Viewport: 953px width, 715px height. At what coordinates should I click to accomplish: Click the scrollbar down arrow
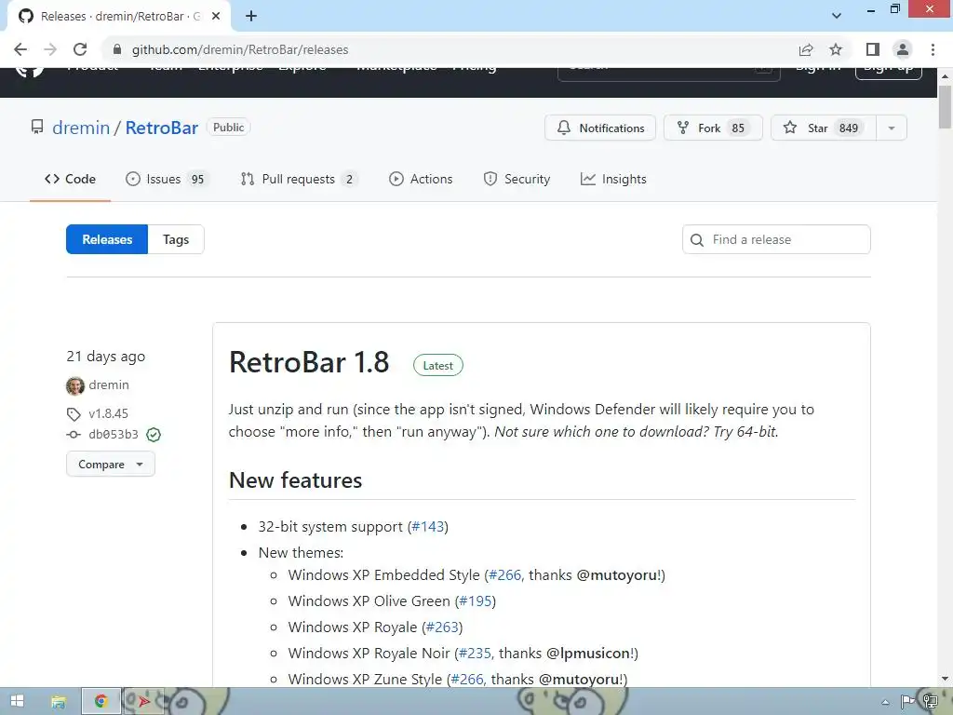[945, 679]
